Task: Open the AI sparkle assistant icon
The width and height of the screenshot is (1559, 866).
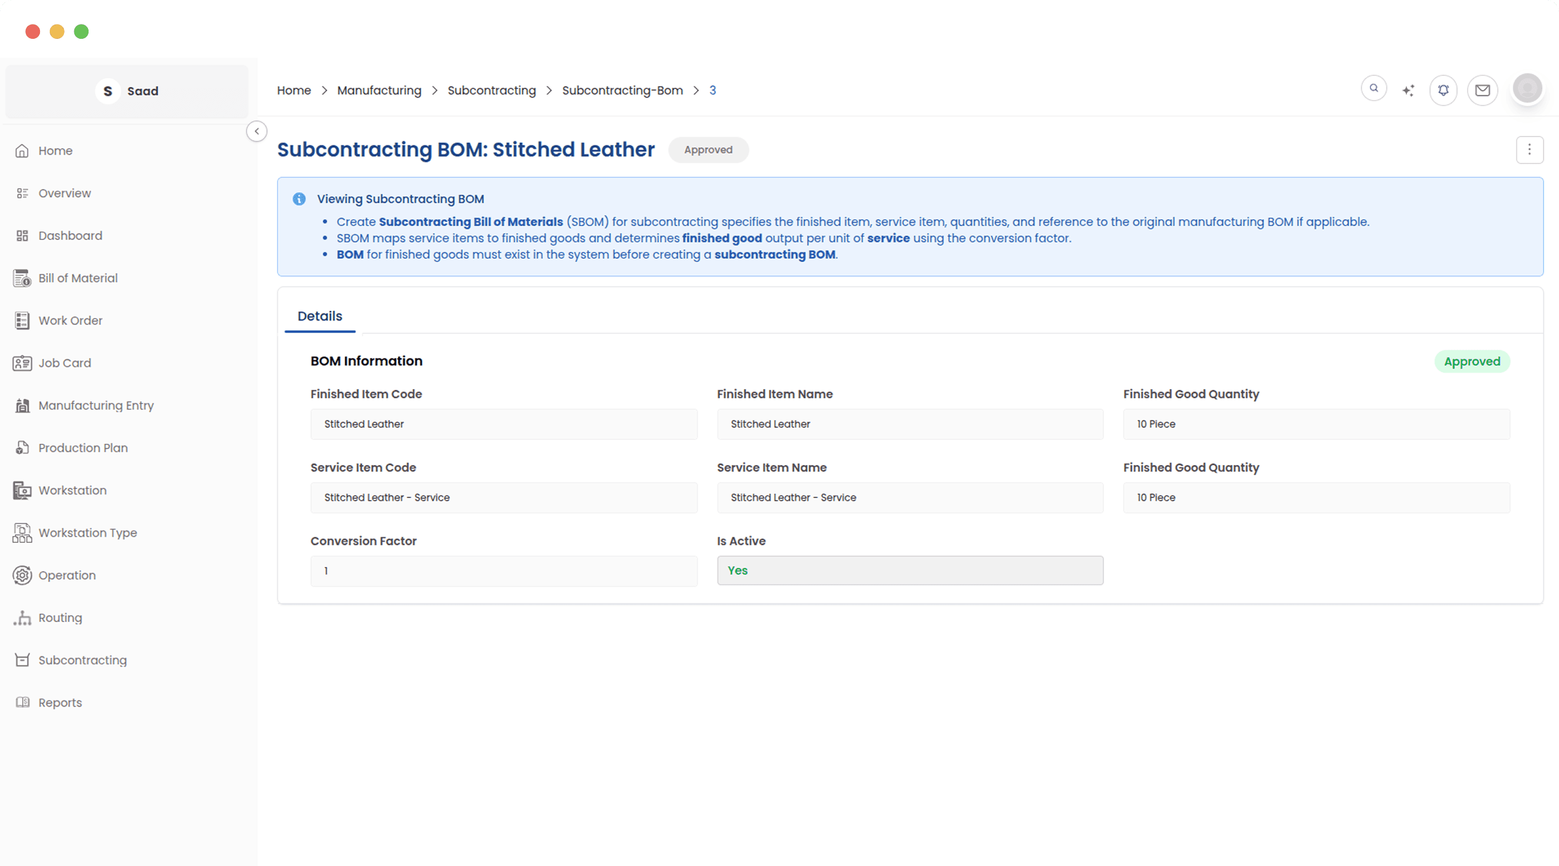Action: pos(1408,90)
